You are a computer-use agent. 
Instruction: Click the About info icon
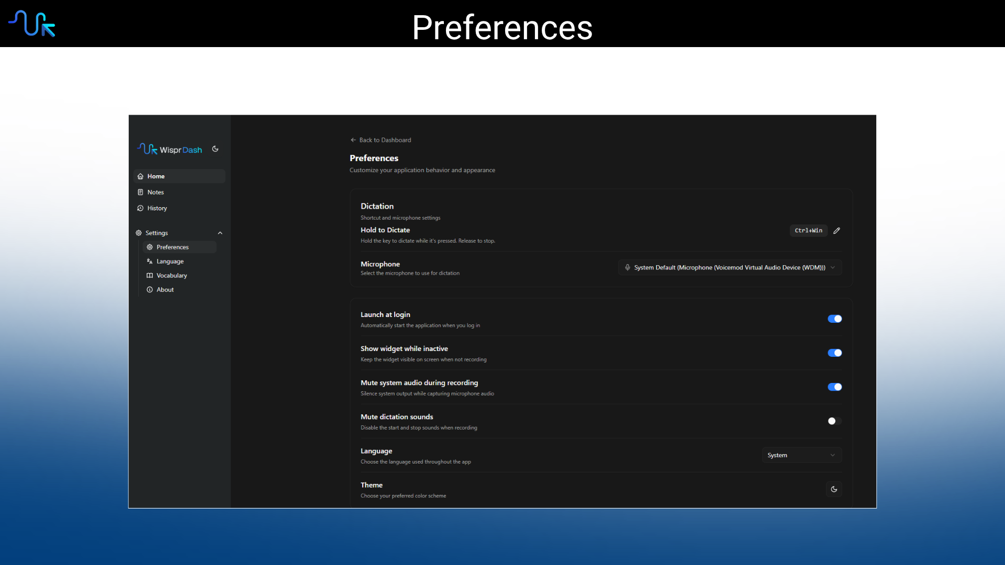150,289
